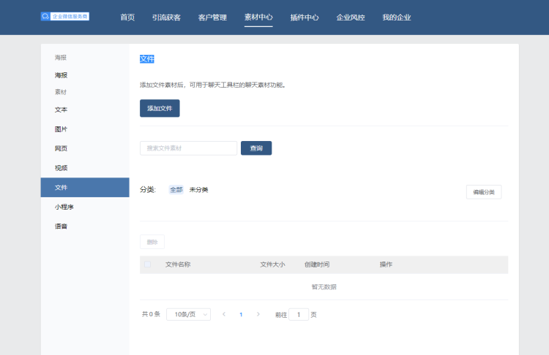
Task: Switch to 客户管理 navigation item
Action: click(212, 18)
